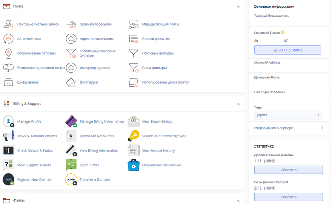Click the Search our Knowledgebase link text
331x204 pixels.
click(x=164, y=136)
